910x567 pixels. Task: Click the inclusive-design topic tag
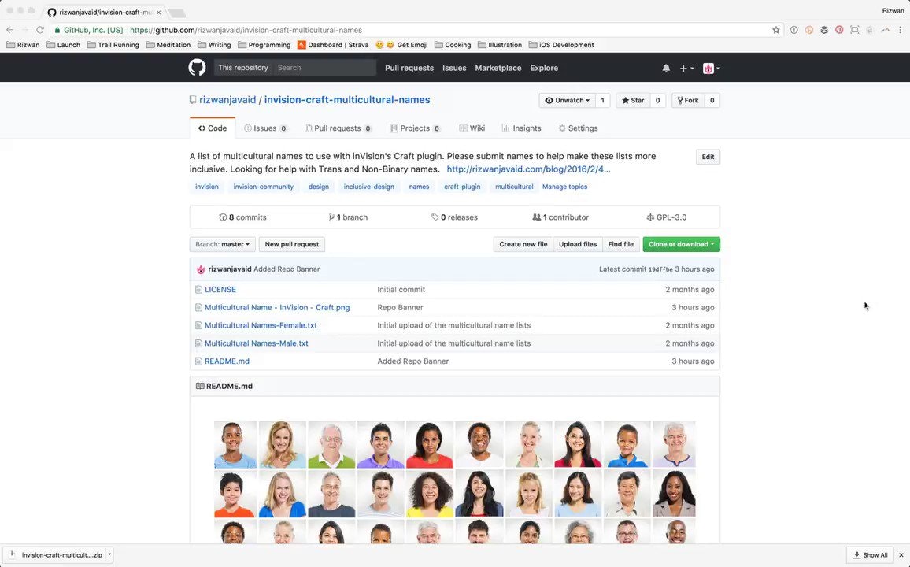[368, 187]
